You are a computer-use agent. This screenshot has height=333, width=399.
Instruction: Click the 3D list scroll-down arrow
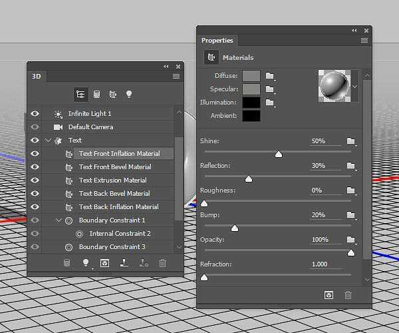[x=179, y=247]
